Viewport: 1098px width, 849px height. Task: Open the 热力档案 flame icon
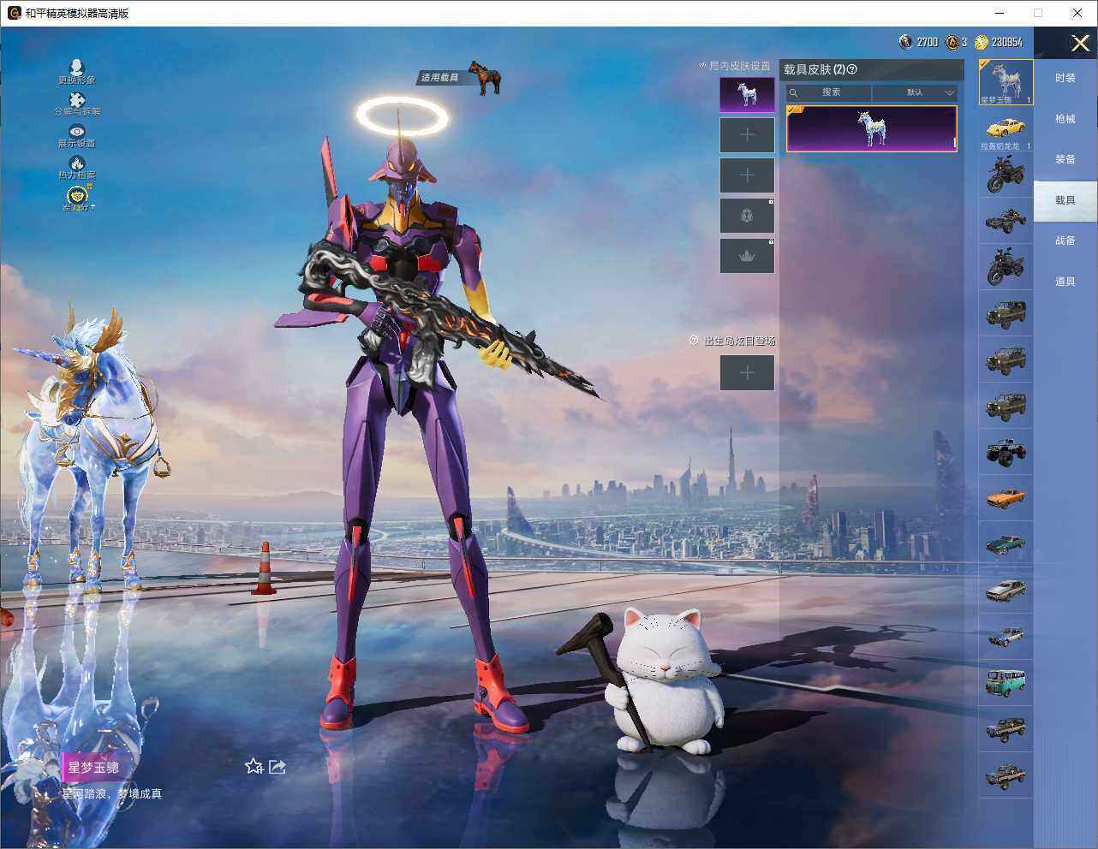click(x=76, y=163)
